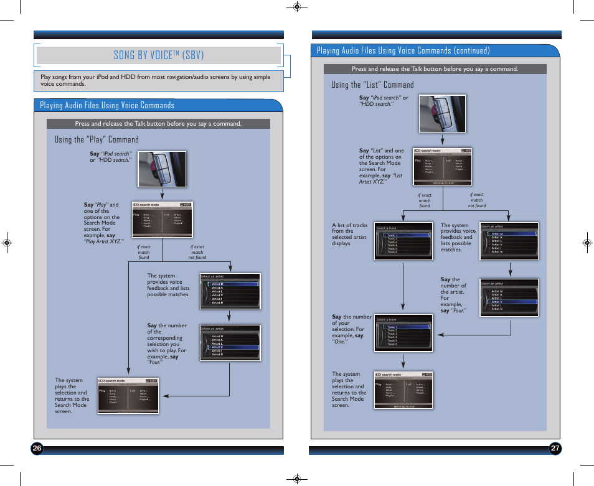Open the track list screen beside "Say the number of your selection"

tap(403, 333)
